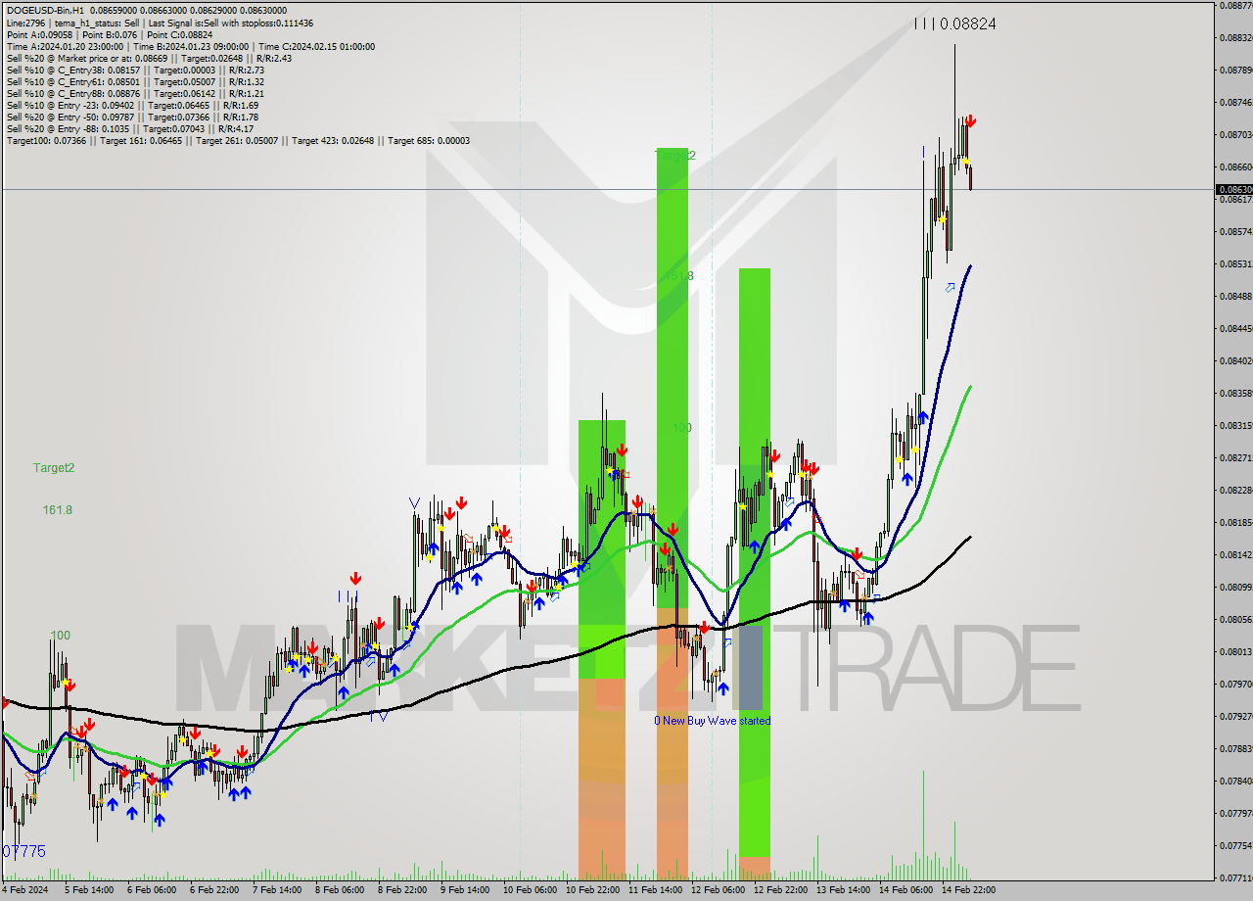Click the '7 Feb 14:00' time axis label
This screenshot has height=901, width=1253.
[276, 890]
